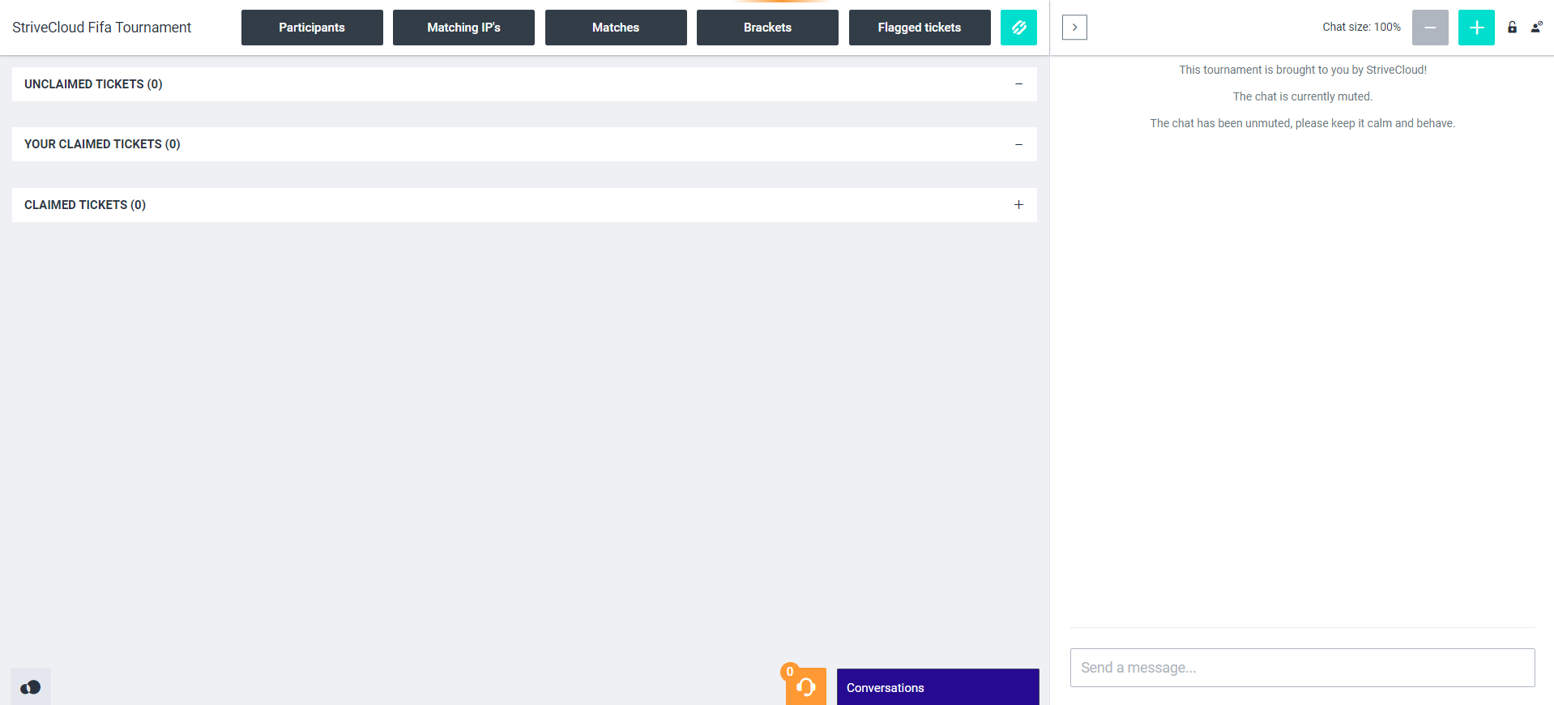This screenshot has height=705, width=1554.
Task: Open the orange headset support button
Action: click(806, 687)
